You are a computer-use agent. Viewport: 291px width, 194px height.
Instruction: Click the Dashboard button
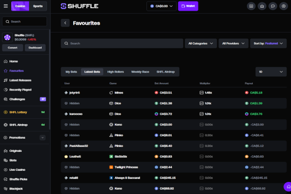tap(35, 48)
